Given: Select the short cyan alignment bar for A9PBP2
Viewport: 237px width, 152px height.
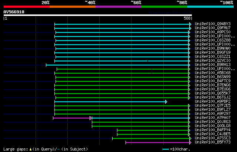Looking at the screenshot, I should click(x=110, y=102).
